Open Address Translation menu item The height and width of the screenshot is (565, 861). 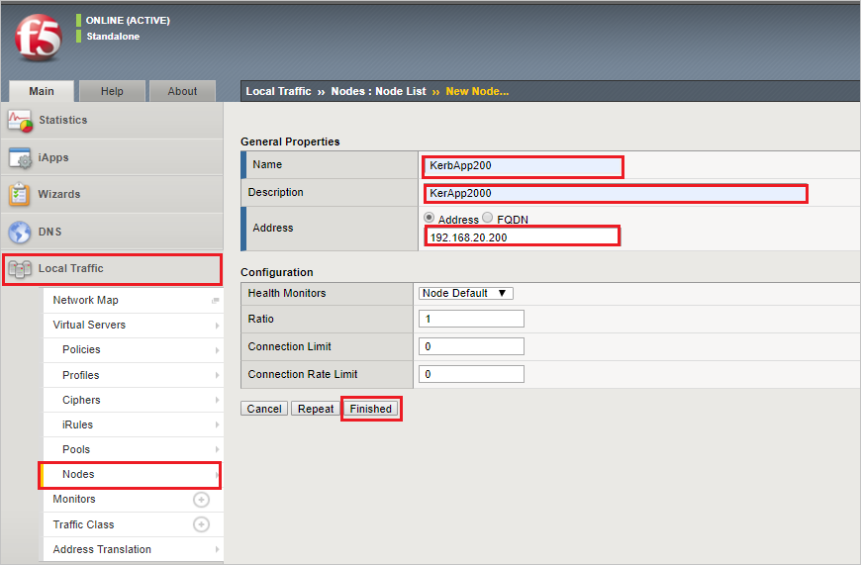coord(134,549)
